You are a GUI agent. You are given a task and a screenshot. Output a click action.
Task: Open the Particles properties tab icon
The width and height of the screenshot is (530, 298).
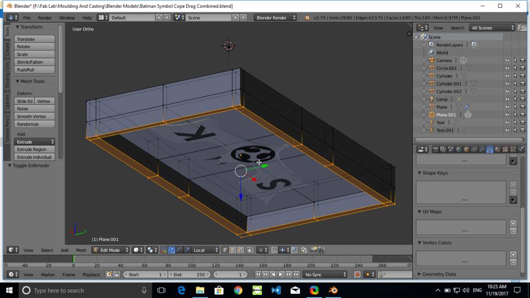pyautogui.click(x=513, y=150)
